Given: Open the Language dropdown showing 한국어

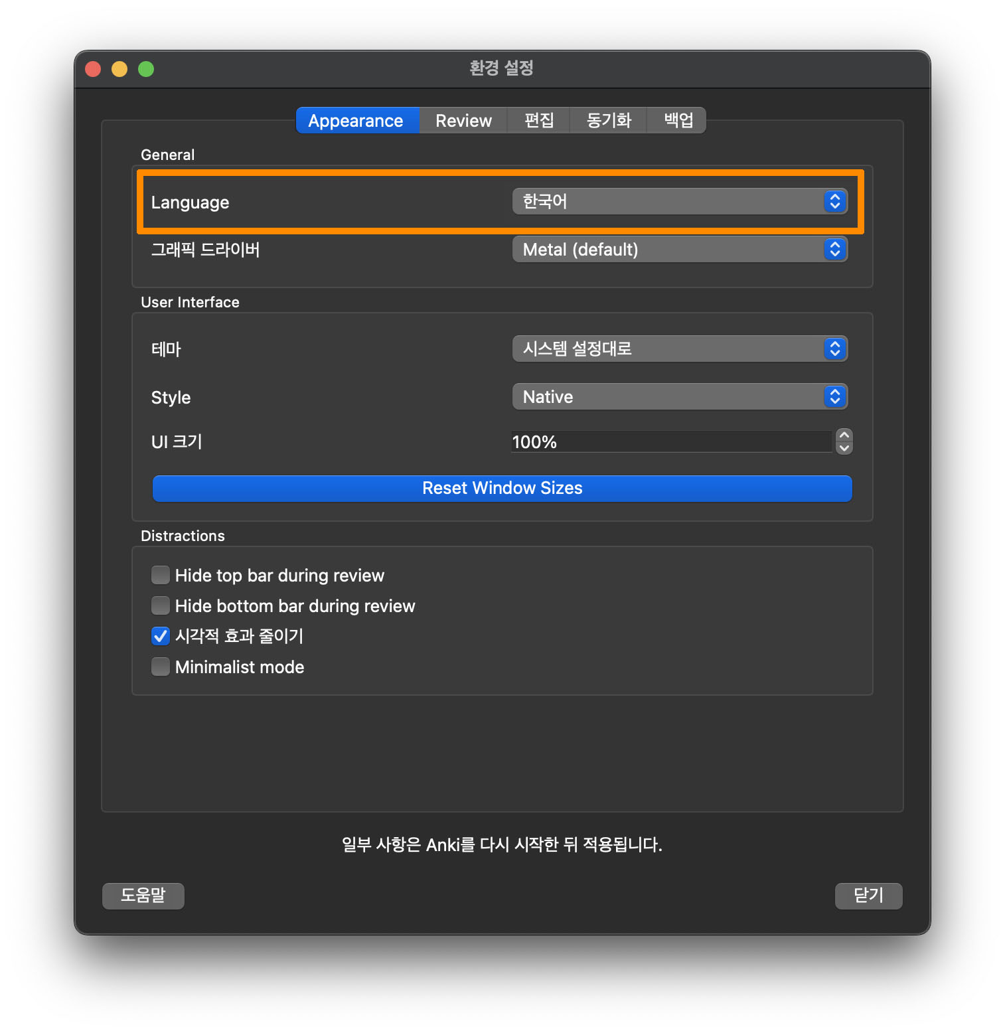Looking at the screenshot, I should (680, 202).
